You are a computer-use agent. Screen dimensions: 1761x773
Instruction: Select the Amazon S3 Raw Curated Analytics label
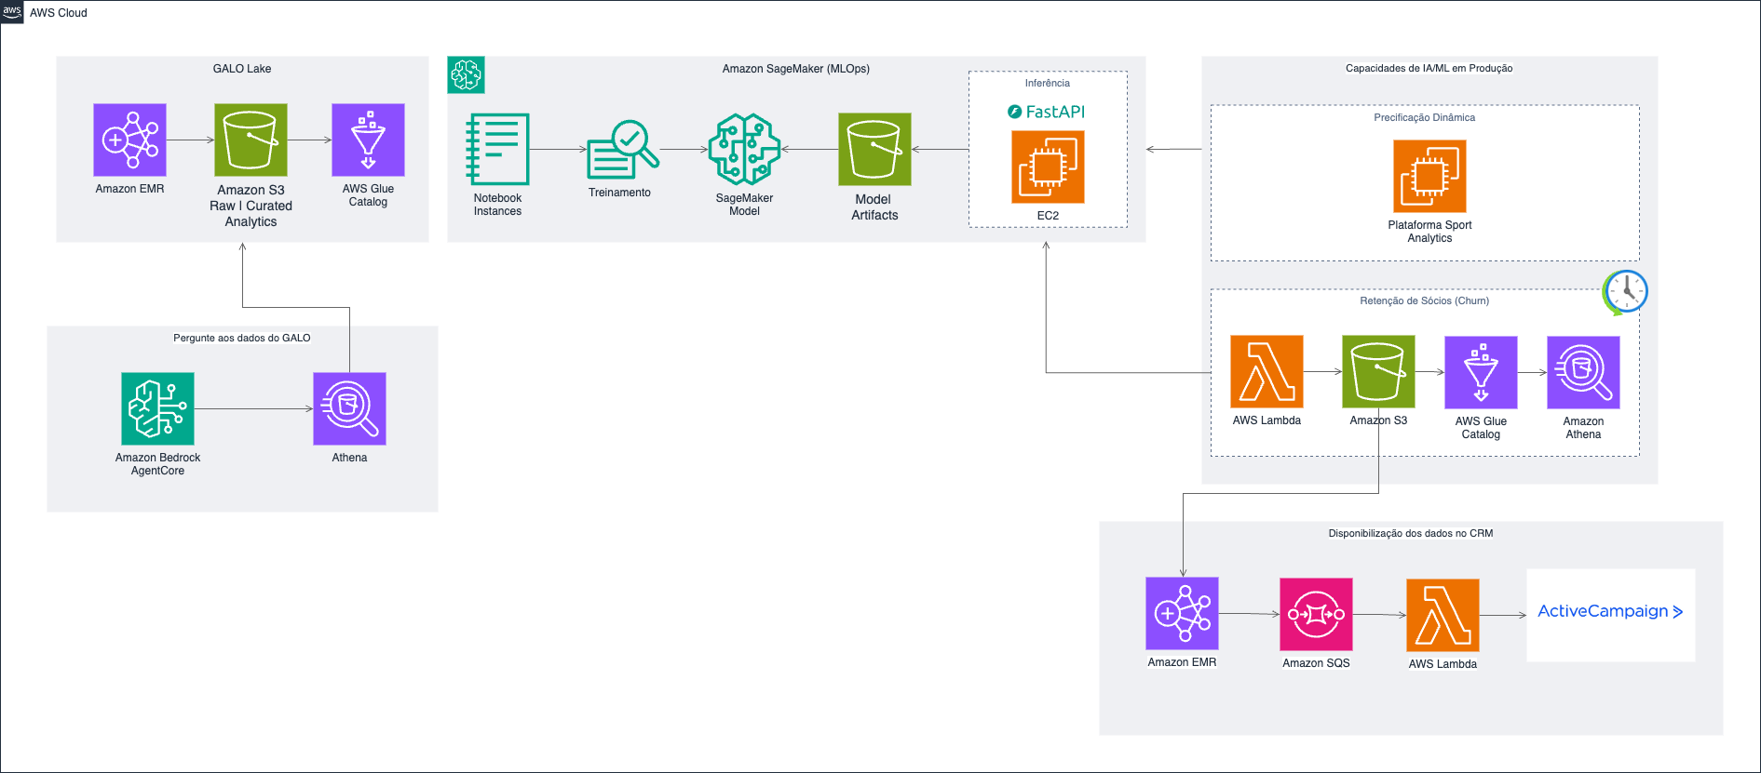(x=251, y=206)
